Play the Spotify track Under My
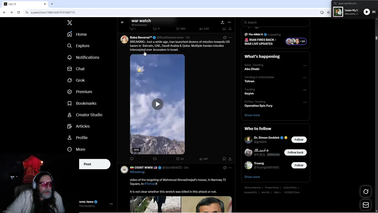 point(366,12)
